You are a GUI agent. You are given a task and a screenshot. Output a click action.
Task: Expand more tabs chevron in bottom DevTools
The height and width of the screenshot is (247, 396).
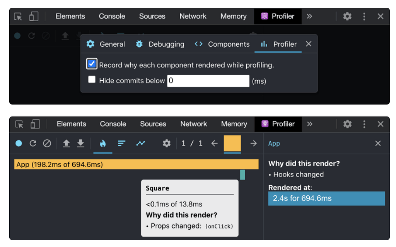pyautogui.click(x=310, y=124)
